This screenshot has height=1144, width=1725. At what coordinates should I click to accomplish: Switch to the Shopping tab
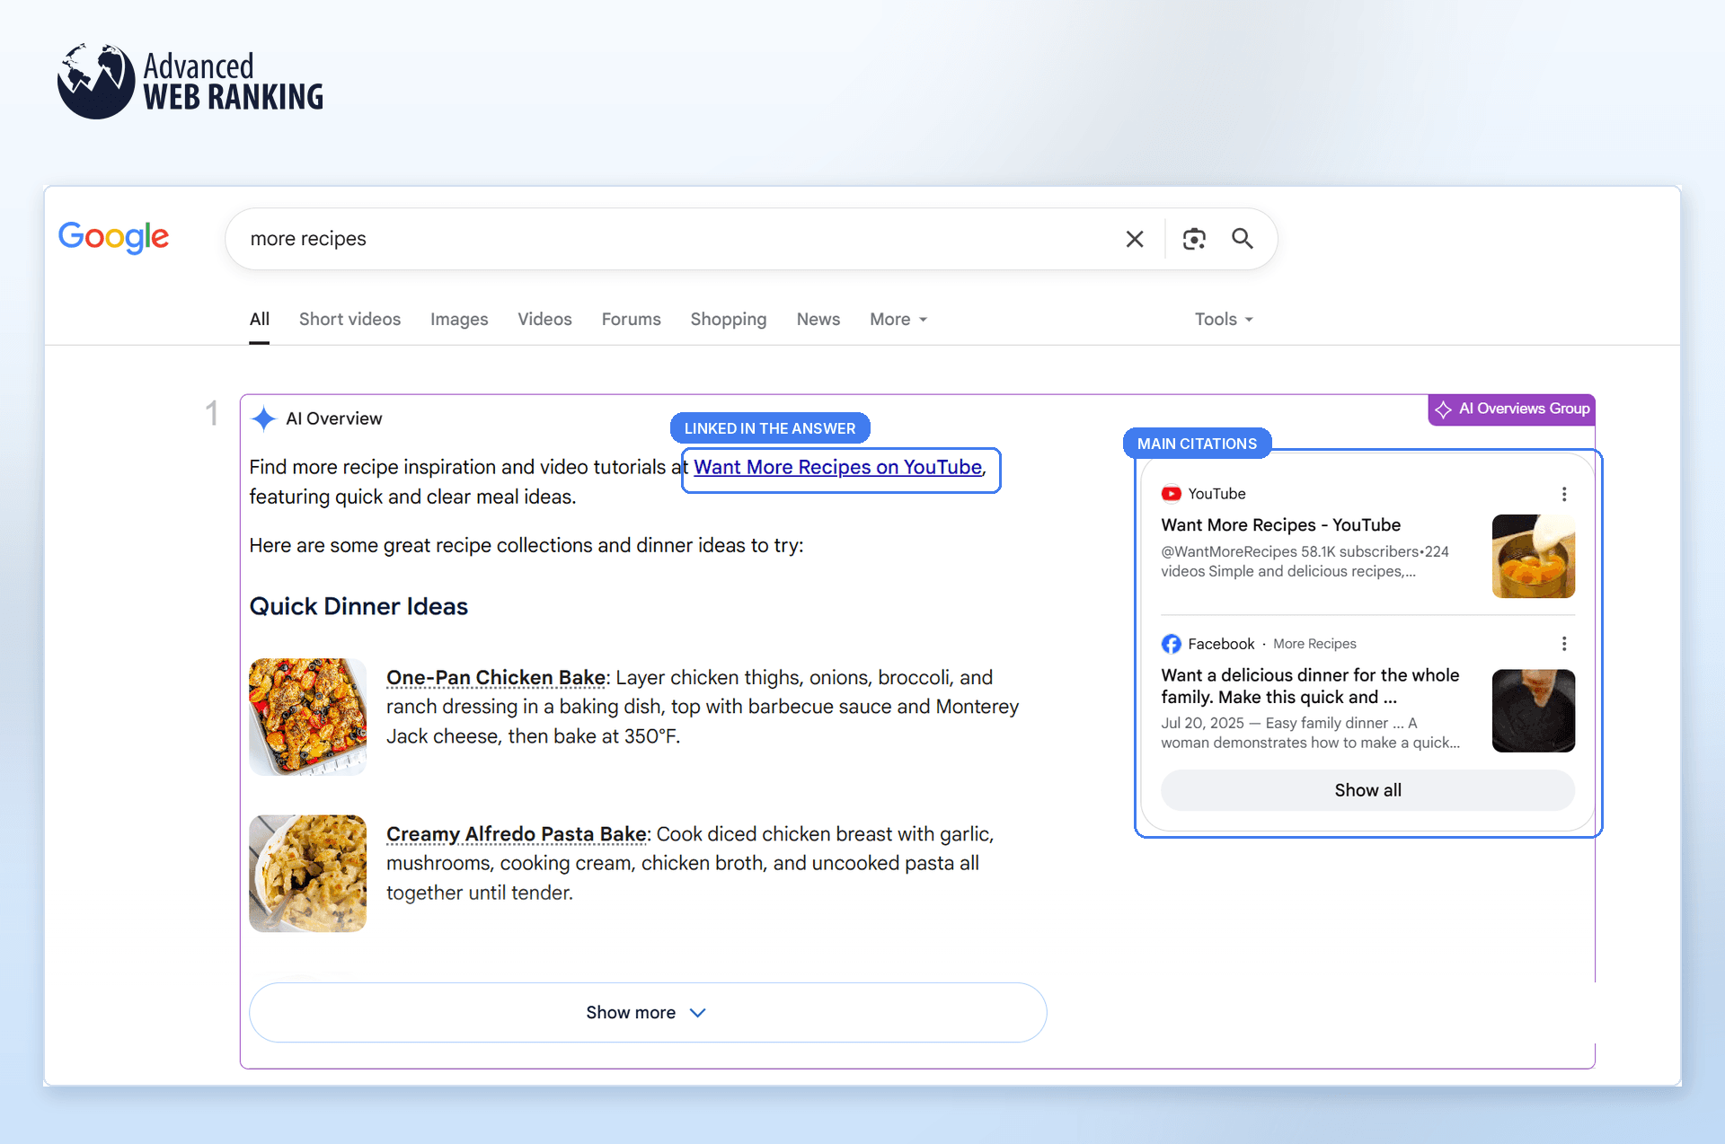click(729, 320)
